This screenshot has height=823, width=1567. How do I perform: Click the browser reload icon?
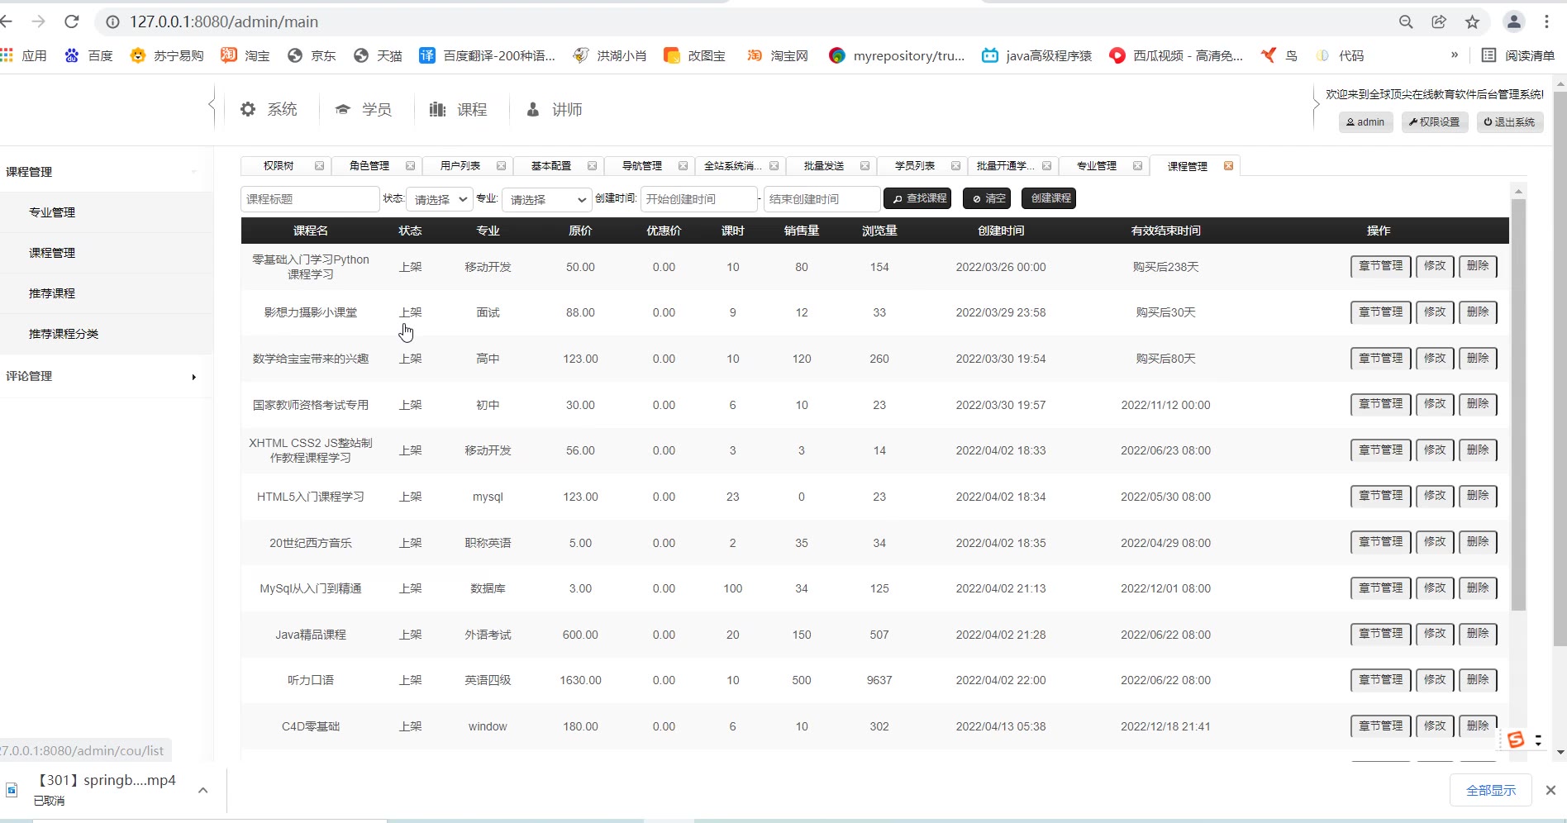click(72, 21)
